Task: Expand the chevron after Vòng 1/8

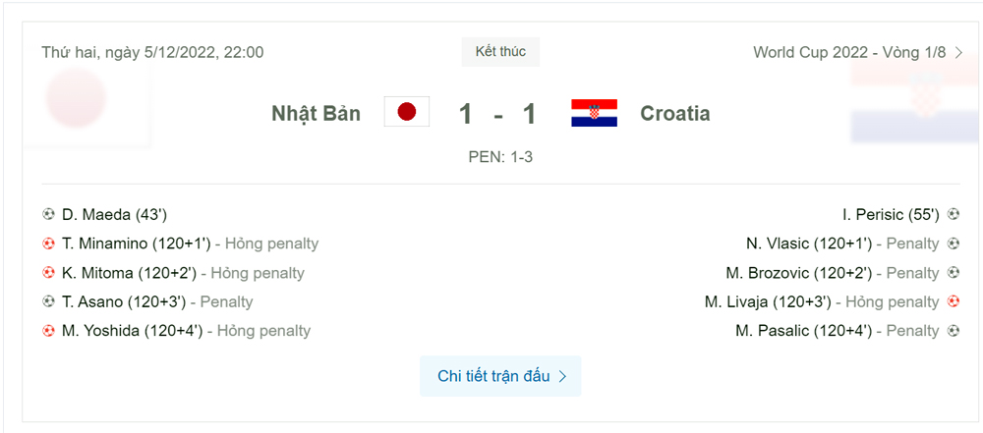Action: point(957,53)
